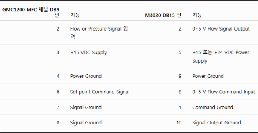
Task: Select DB15 pin number 10 cell
Action: [x=179, y=123]
